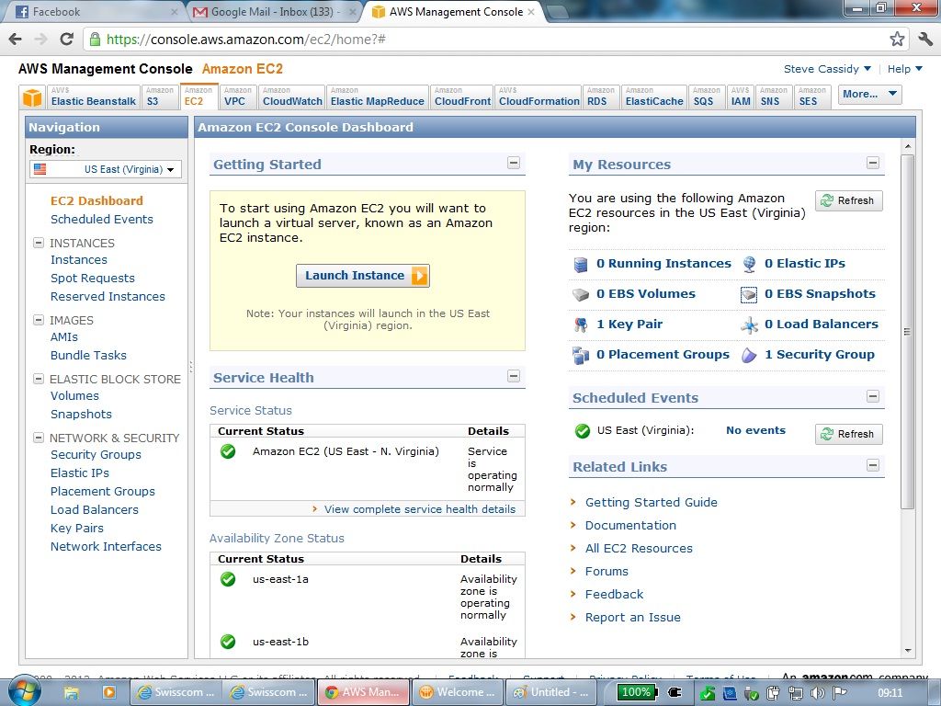Collapse the IMAGES navigation section
Image resolution: width=941 pixels, height=706 pixels.
click(x=39, y=320)
